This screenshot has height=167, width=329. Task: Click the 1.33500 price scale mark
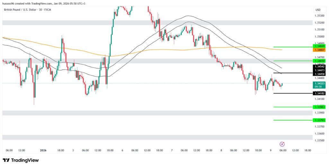tap(319, 140)
